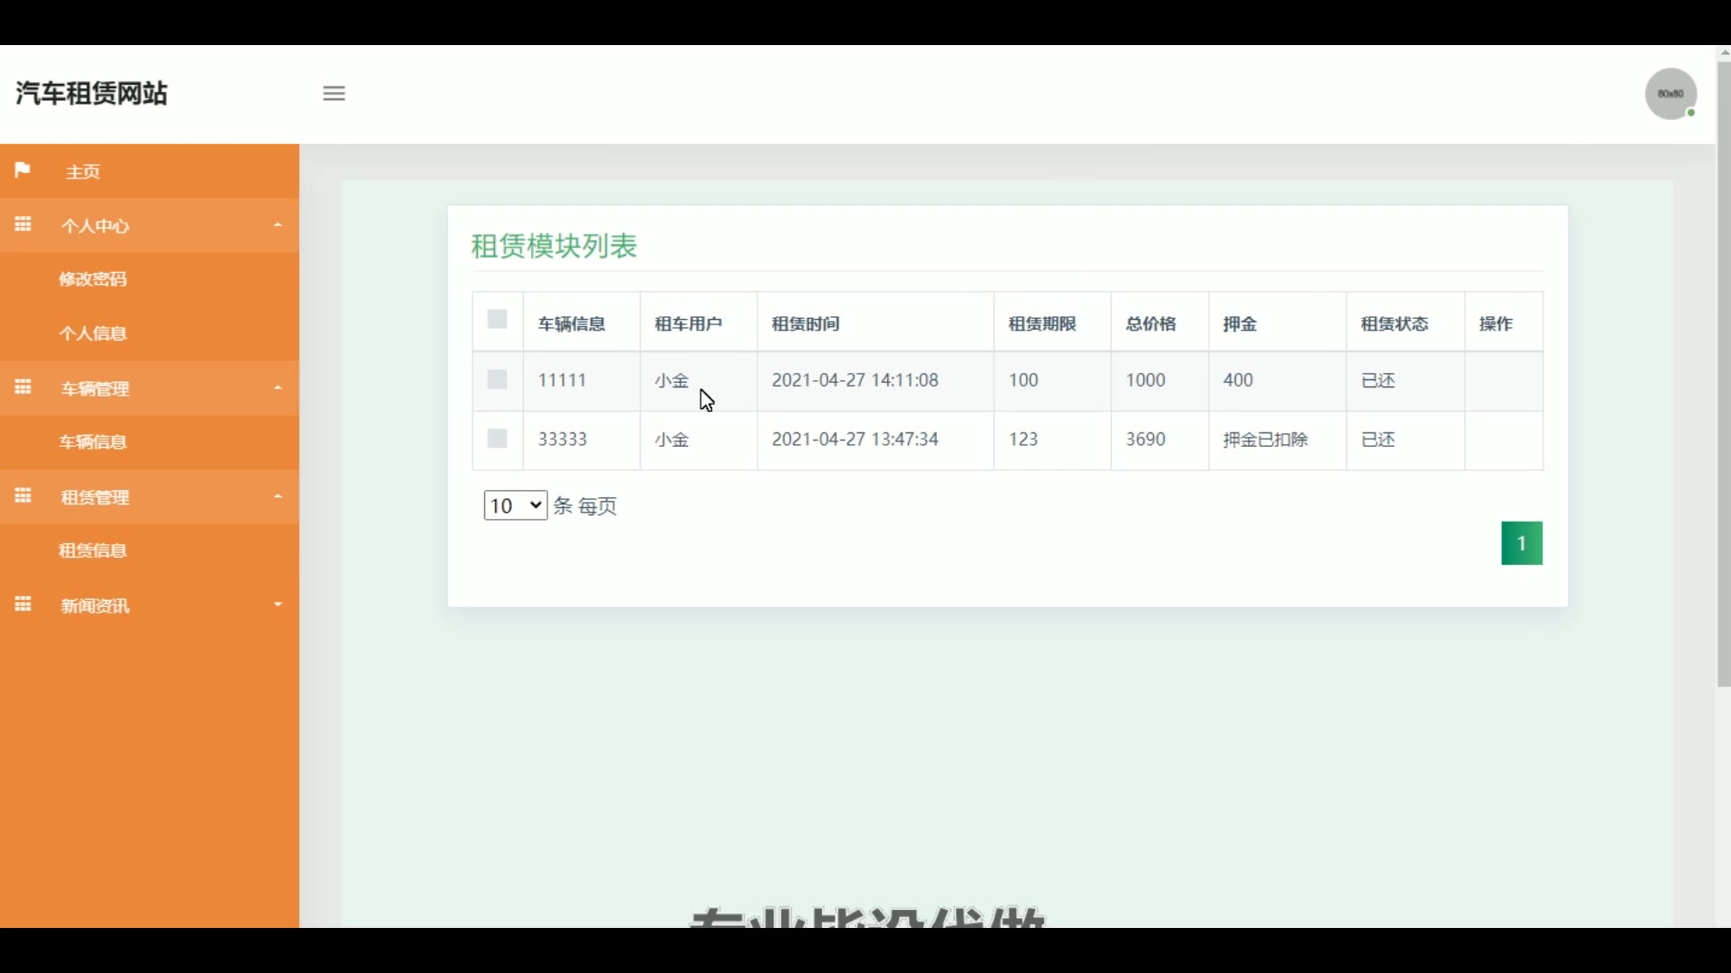Open 车辆信息 in the sidebar
The height and width of the screenshot is (973, 1731).
point(93,442)
